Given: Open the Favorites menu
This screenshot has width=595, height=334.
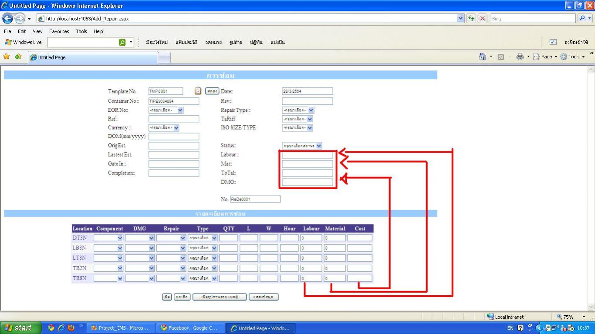Looking at the screenshot, I should (x=59, y=31).
